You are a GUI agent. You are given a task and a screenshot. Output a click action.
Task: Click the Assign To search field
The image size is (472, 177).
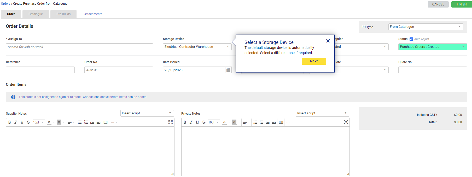(x=79, y=47)
